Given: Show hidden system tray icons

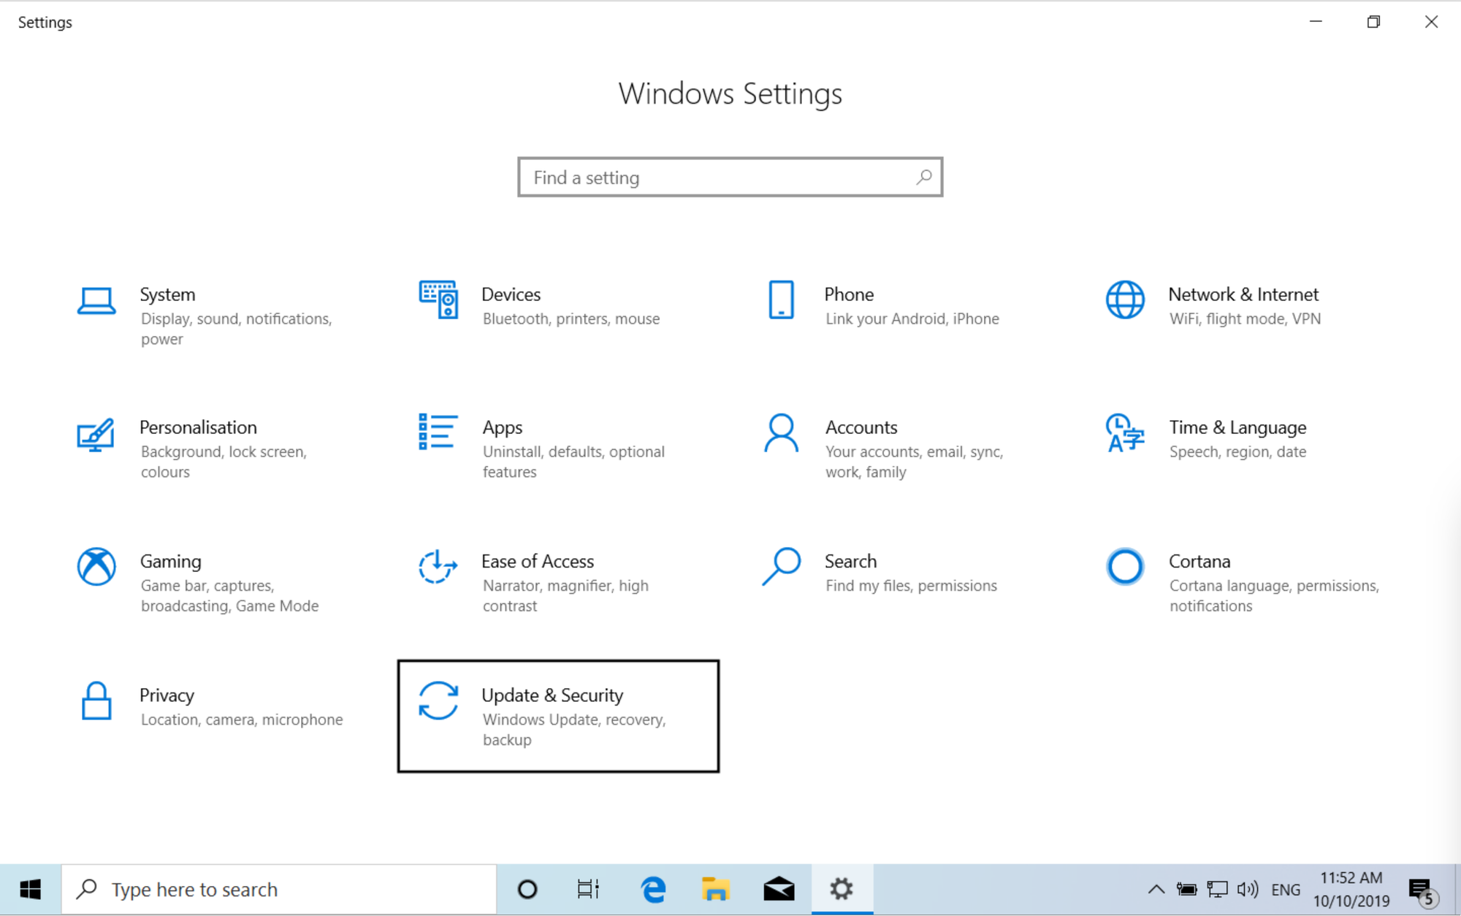Looking at the screenshot, I should (x=1156, y=889).
